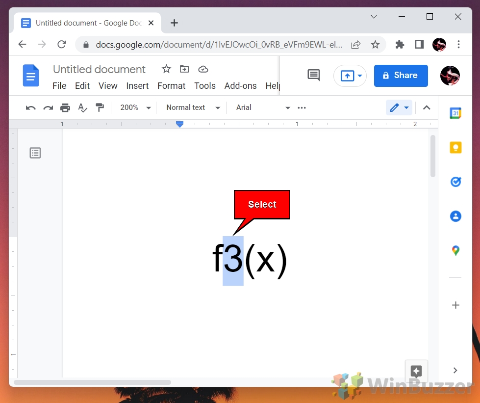Hide the menus with up chevron
480x403 pixels.
pyautogui.click(x=427, y=107)
